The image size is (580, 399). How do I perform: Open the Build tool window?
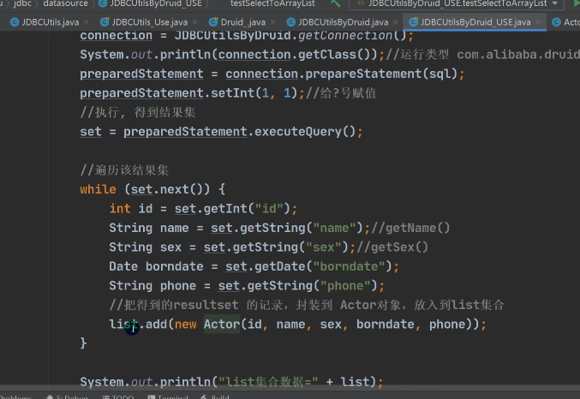215,396
